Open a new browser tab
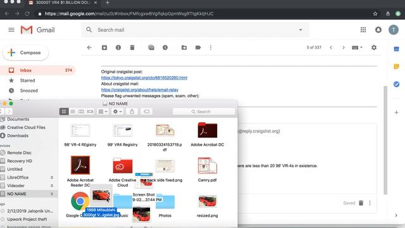This screenshot has width=405, height=228. tap(108, 3)
